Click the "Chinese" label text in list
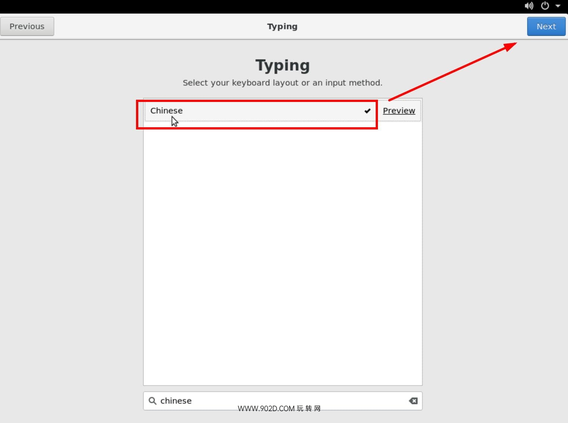The image size is (568, 423). (x=166, y=111)
